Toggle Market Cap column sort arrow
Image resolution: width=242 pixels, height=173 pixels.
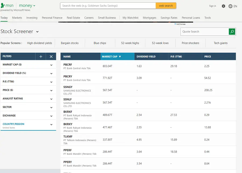point(120,57)
